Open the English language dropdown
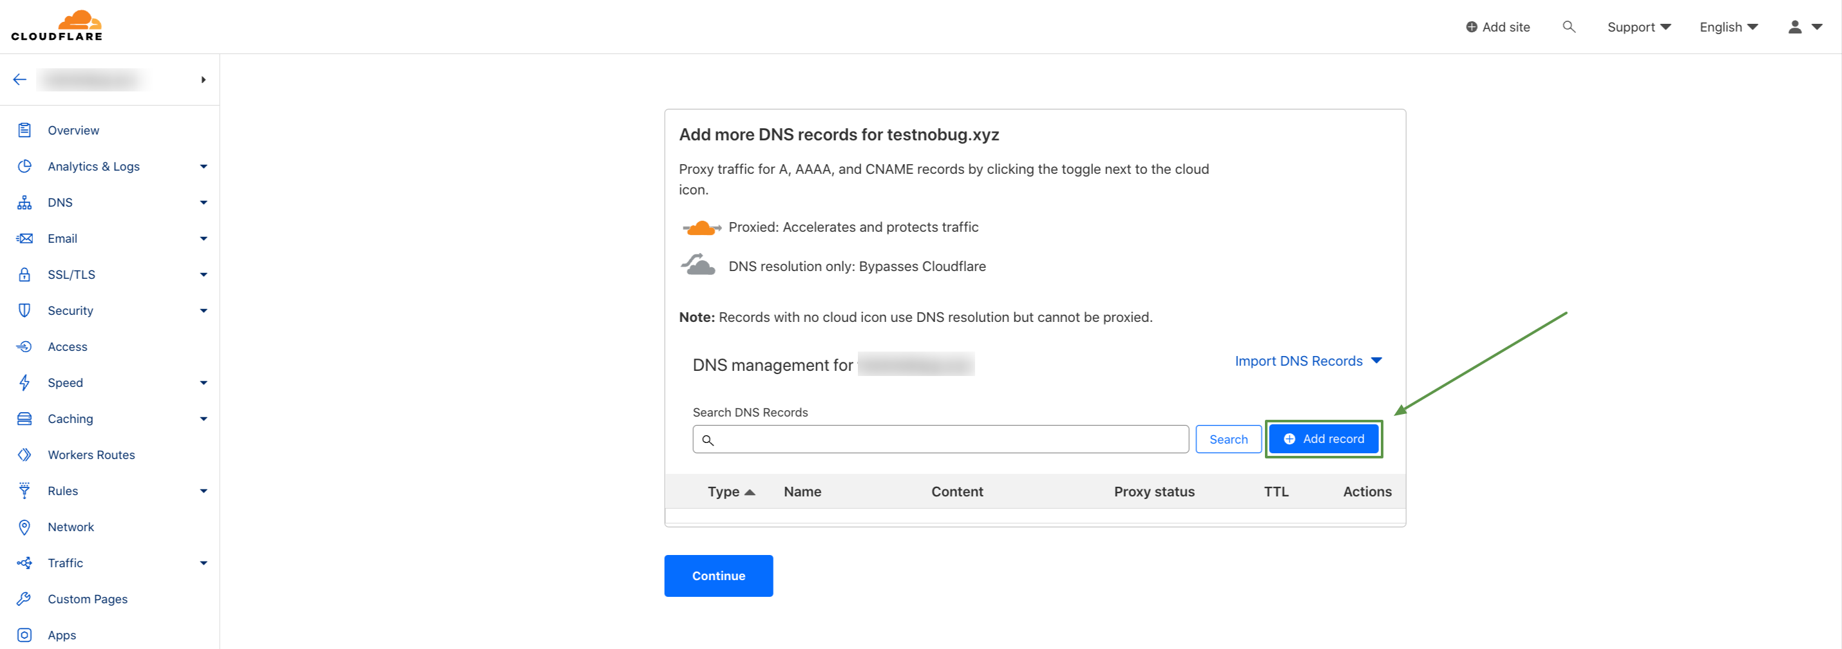Image resolution: width=1842 pixels, height=649 pixels. click(1728, 26)
